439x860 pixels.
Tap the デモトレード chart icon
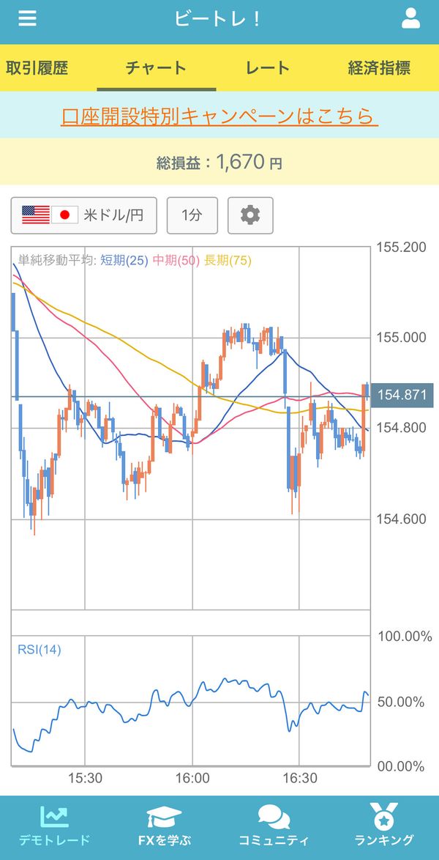coord(54,817)
